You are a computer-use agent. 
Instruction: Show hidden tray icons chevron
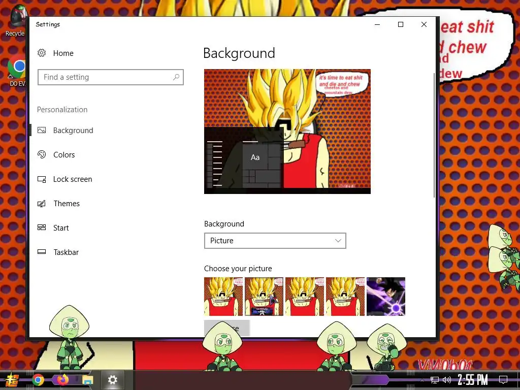(422, 380)
